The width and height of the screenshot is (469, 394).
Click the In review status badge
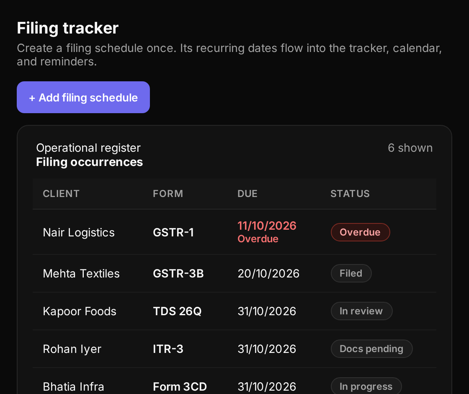361,311
